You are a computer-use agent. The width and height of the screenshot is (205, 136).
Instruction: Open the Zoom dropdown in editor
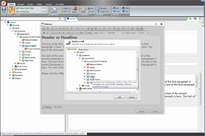pos(144,32)
